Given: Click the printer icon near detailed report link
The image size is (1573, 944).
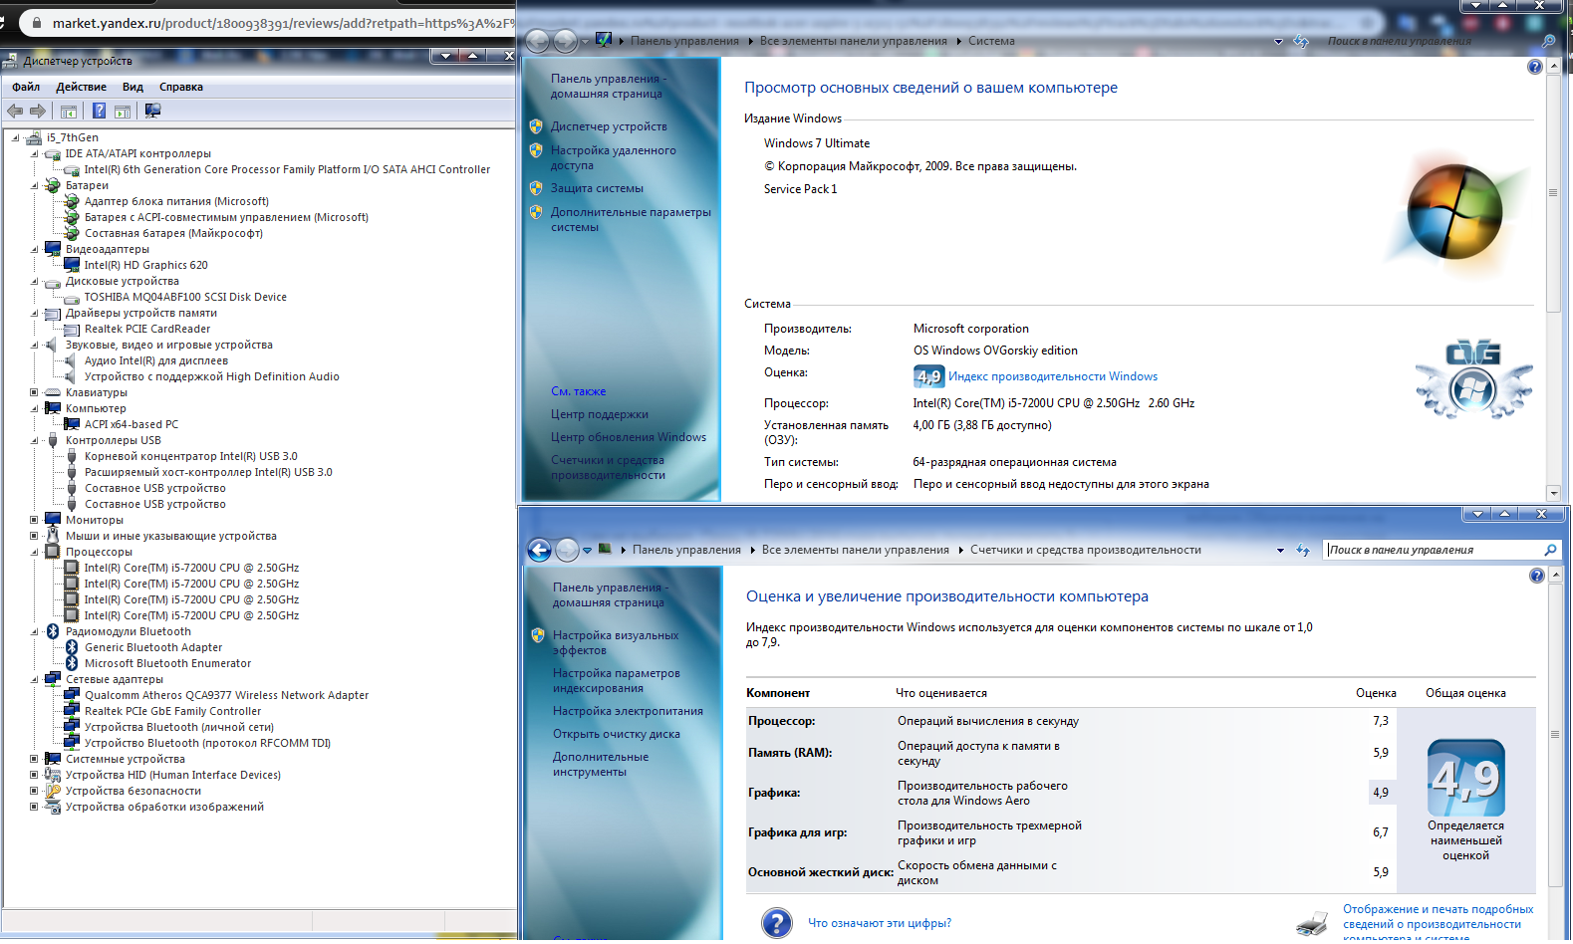Looking at the screenshot, I should click(x=1313, y=923).
